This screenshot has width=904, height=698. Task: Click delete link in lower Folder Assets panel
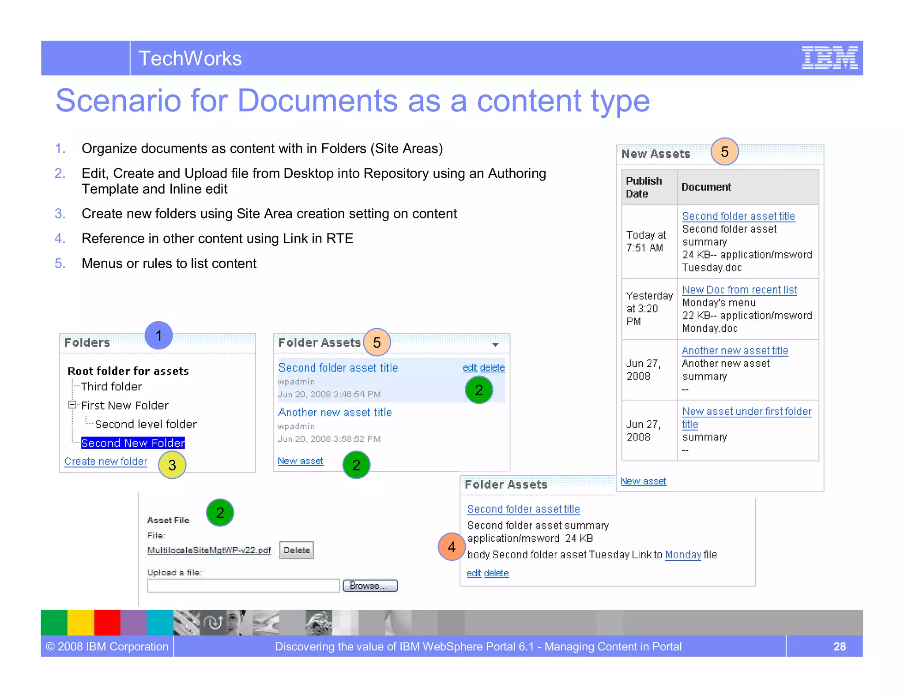[x=497, y=573]
